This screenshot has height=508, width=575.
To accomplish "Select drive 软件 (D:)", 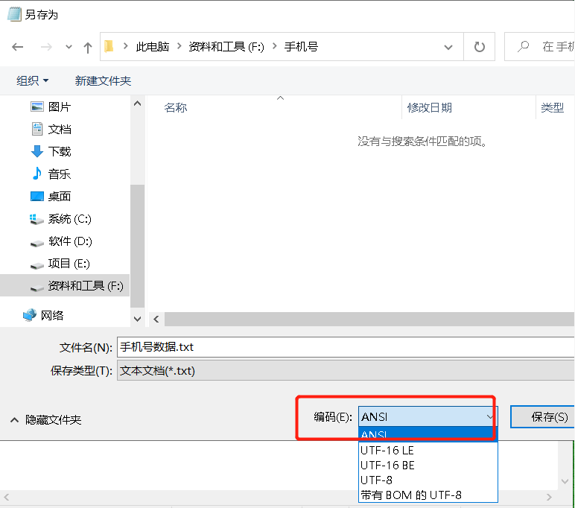I will click(70, 241).
